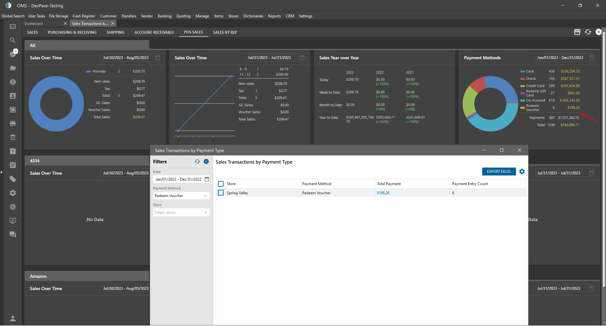This screenshot has height=326, width=606.
Task: Open the Payment Methods date range calendar
Action: click(x=591, y=58)
